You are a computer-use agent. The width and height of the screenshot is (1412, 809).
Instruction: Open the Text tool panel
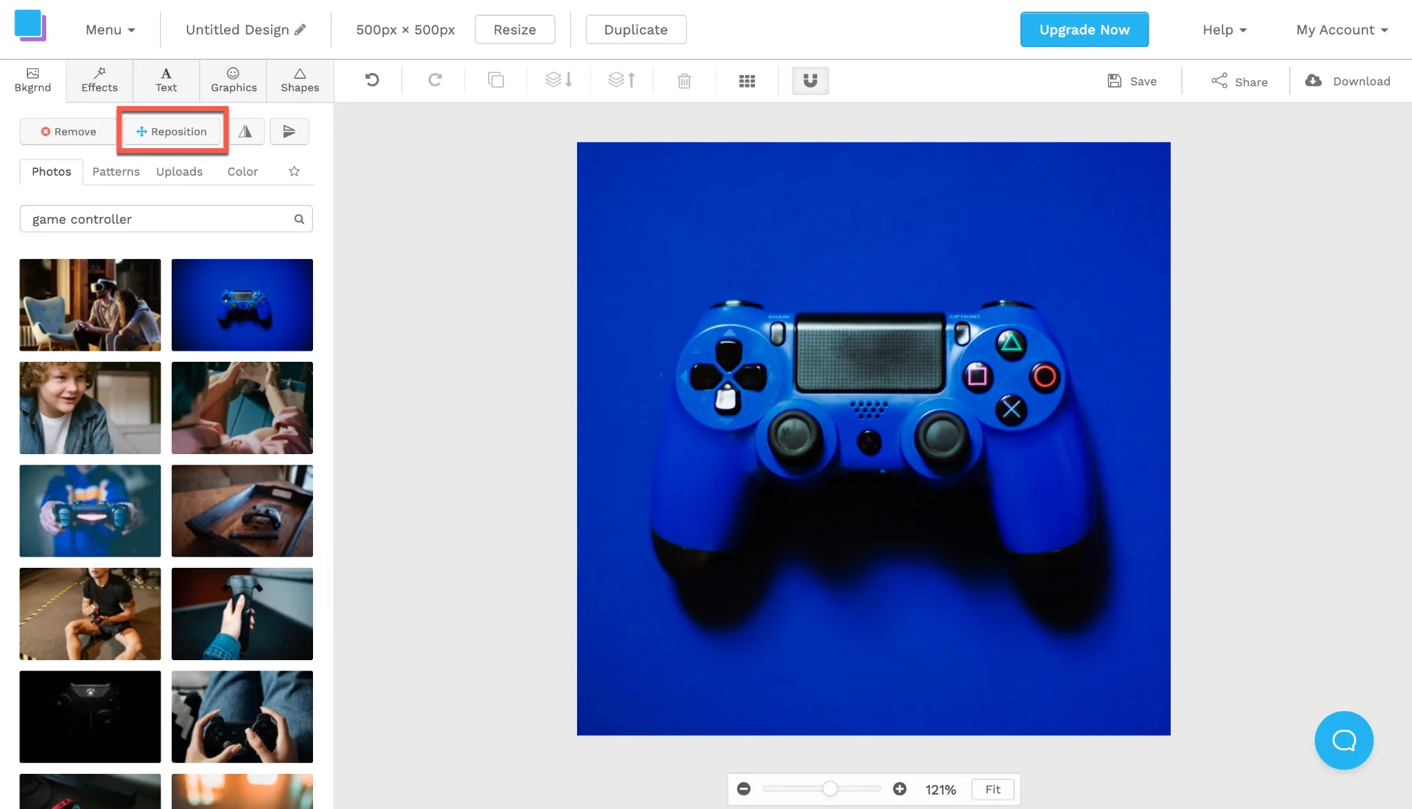tap(166, 81)
